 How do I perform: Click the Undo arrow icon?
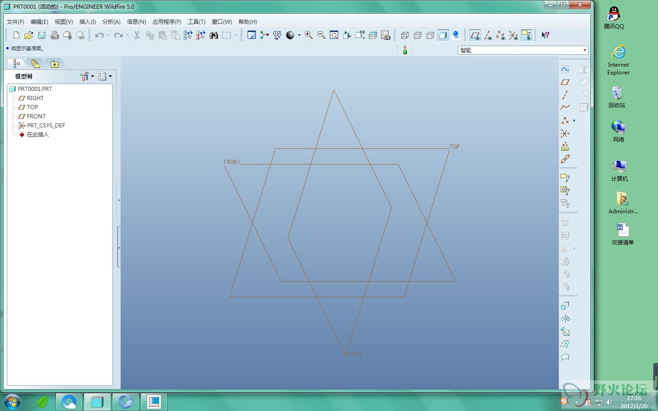[x=99, y=35]
